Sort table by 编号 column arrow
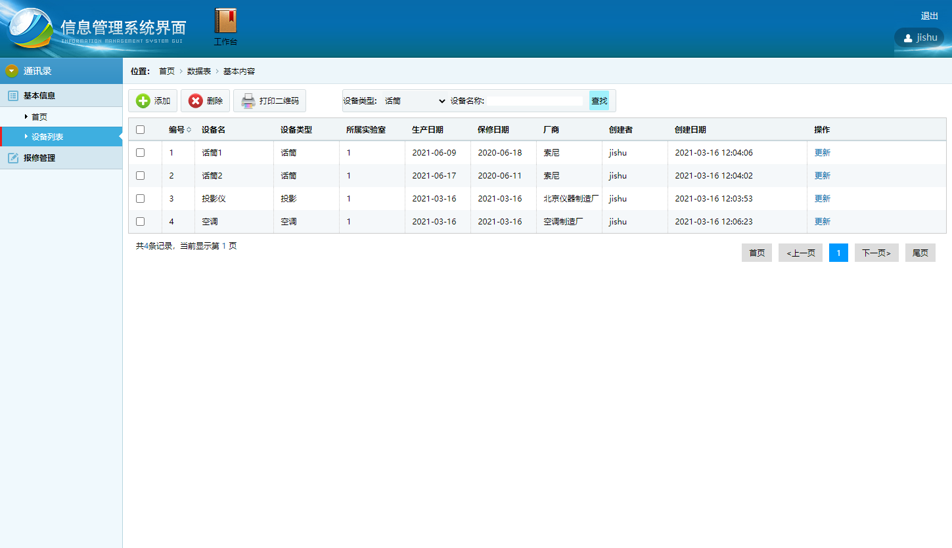 pos(189,130)
